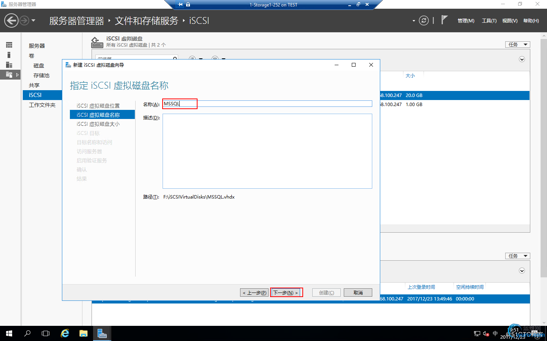Sort by 上次登录时间 column header
The width and height of the screenshot is (547, 341).
tap(421, 287)
